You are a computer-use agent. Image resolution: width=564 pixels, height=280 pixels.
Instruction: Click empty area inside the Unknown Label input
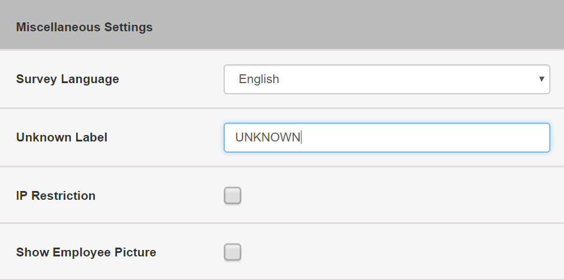pos(424,137)
